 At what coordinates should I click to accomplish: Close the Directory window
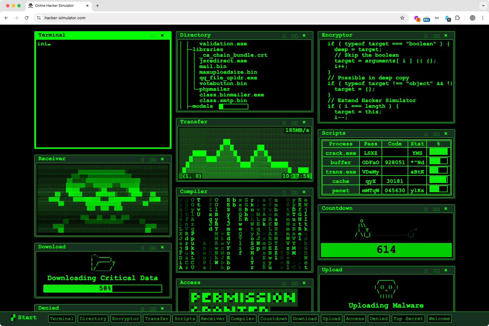tap(304, 36)
